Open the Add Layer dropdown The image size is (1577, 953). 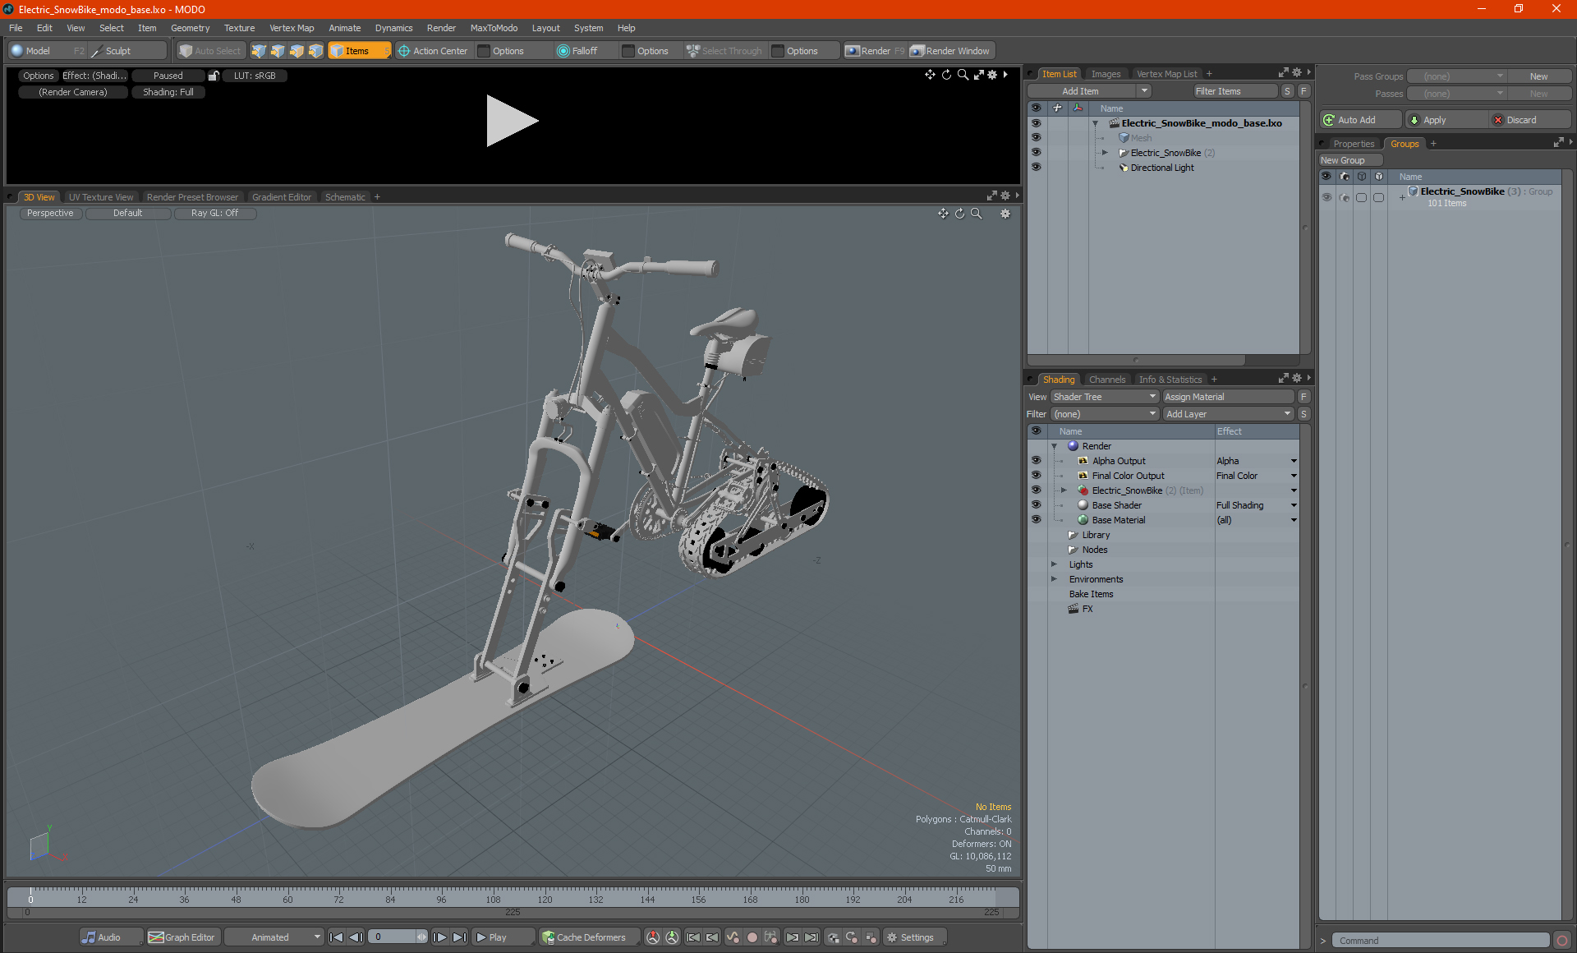pyautogui.click(x=1227, y=414)
